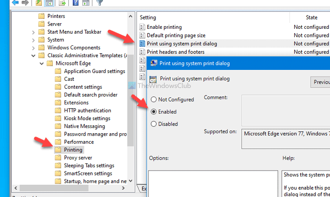Image resolution: width=330 pixels, height=197 pixels.
Task: Click the Enable printing policy icon
Action: pos(142,27)
